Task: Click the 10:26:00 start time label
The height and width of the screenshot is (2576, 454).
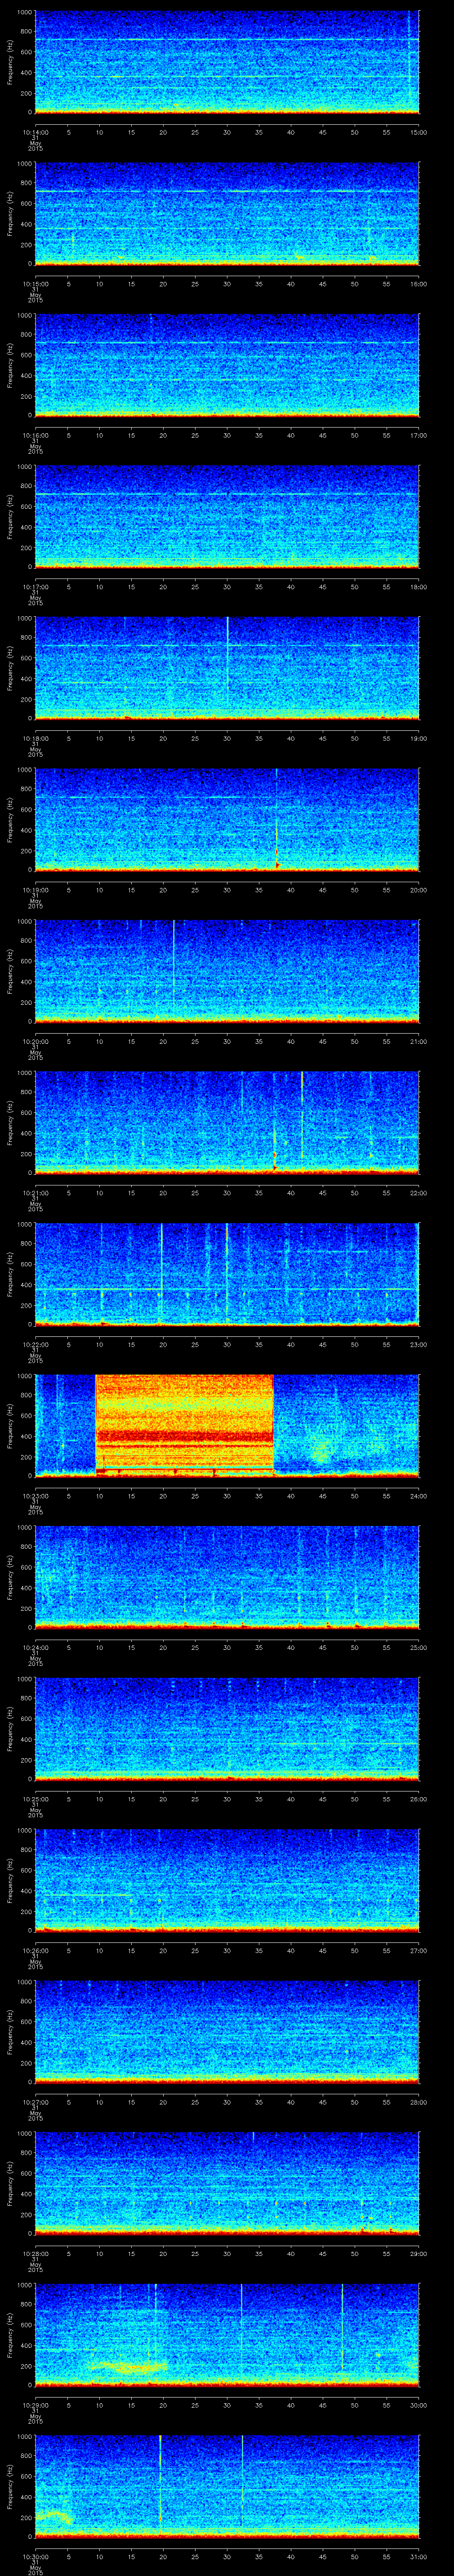Action: click(35, 1951)
